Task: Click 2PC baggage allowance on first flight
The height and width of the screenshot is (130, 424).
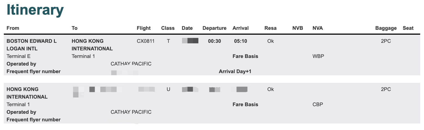Action: click(386, 41)
